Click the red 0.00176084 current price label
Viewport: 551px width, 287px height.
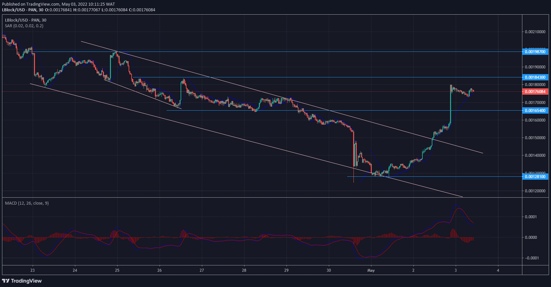[535, 92]
